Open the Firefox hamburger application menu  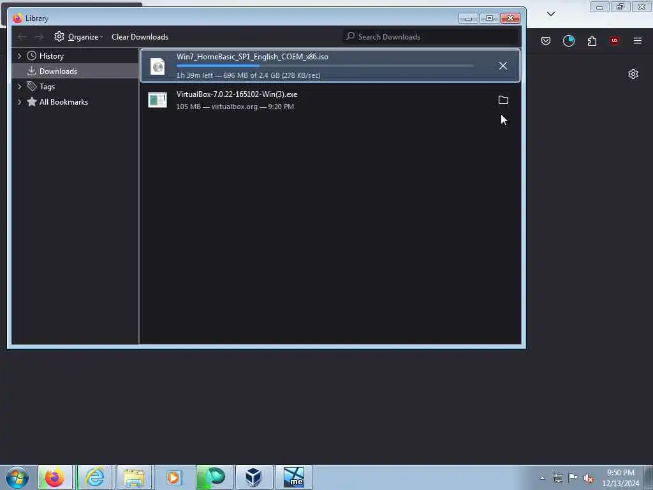[638, 41]
